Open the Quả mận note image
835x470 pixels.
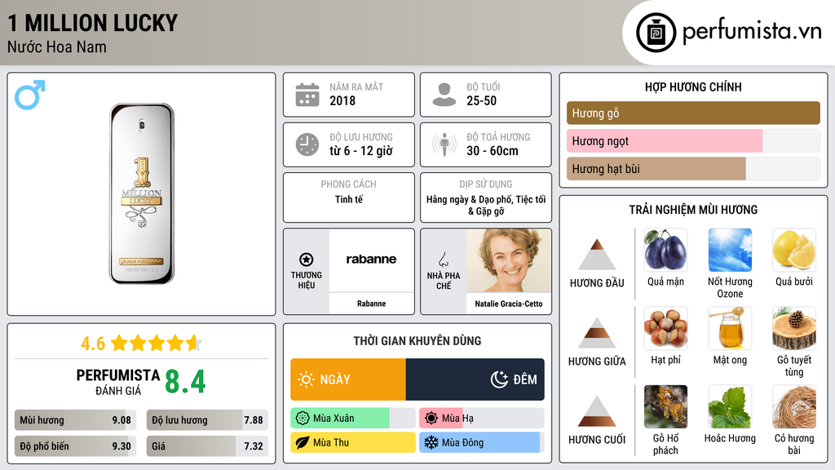(665, 250)
